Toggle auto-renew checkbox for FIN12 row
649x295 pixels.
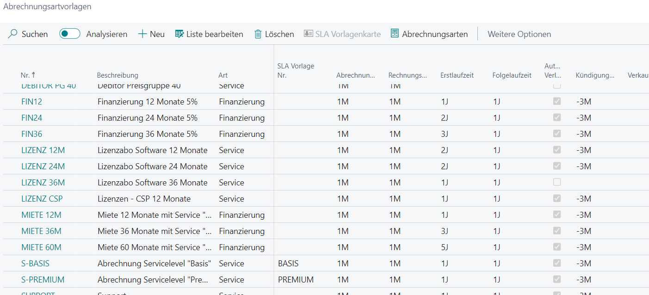(557, 101)
